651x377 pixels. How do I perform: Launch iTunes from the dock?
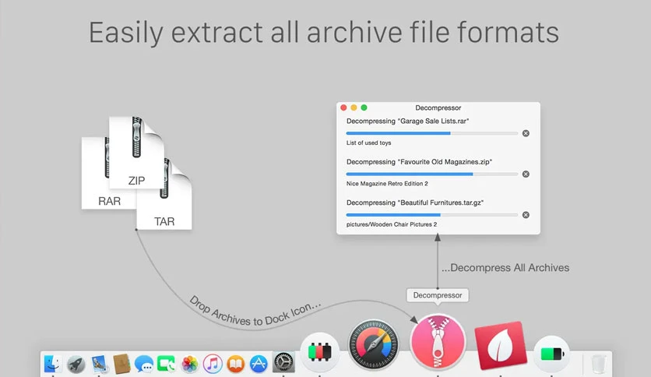213,364
